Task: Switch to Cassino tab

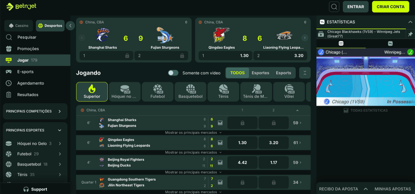Action: (19, 25)
